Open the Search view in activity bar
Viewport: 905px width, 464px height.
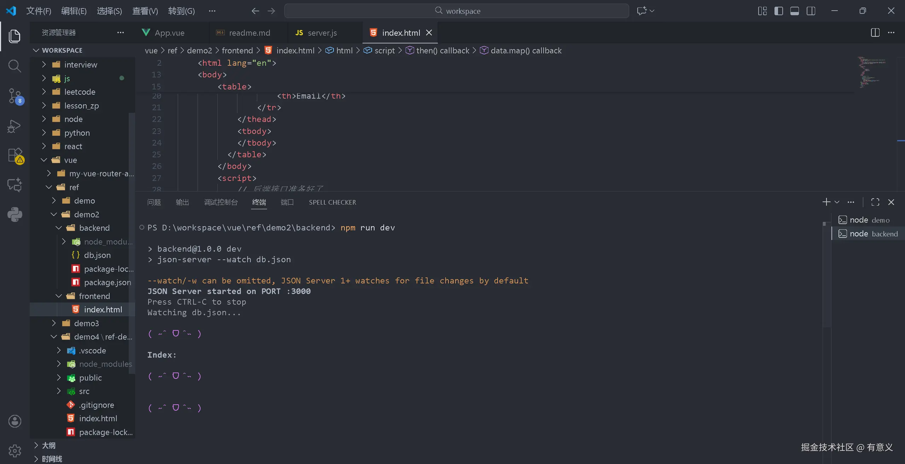14,66
